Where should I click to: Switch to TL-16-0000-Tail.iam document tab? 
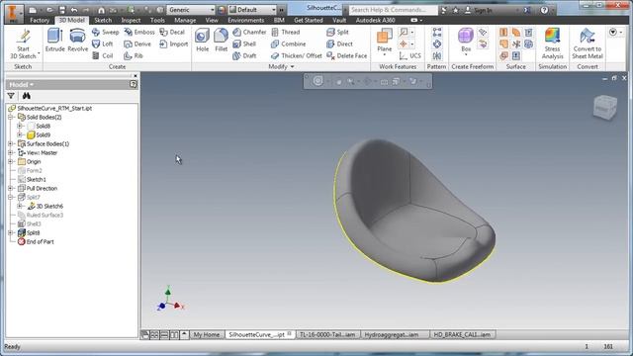click(327, 334)
